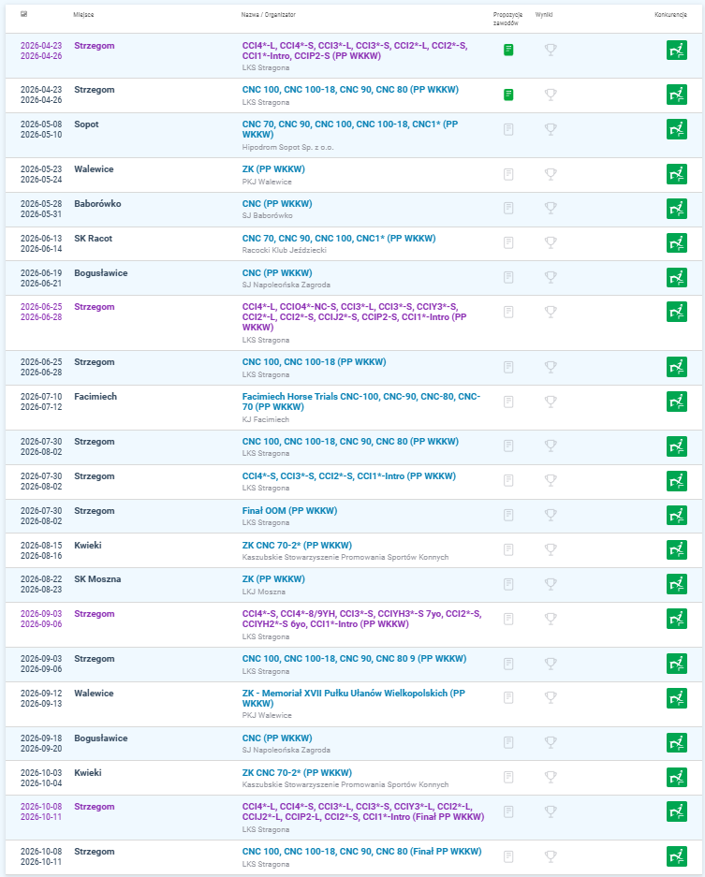Click the calendar icon in the table header

click(x=23, y=16)
